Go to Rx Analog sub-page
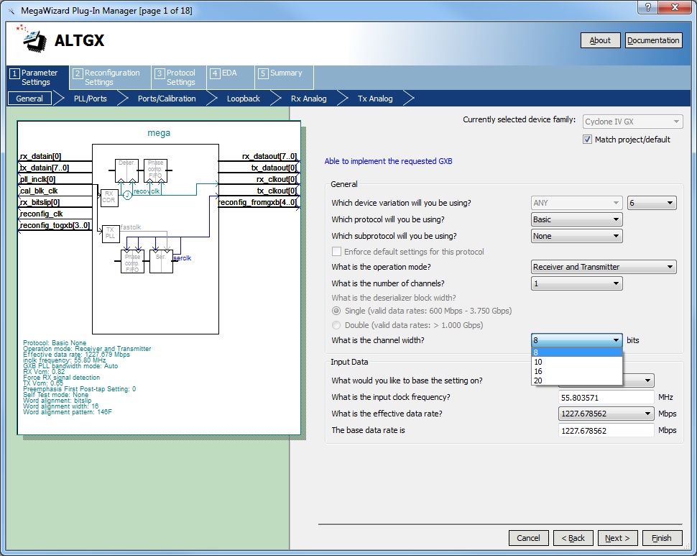 (x=308, y=99)
